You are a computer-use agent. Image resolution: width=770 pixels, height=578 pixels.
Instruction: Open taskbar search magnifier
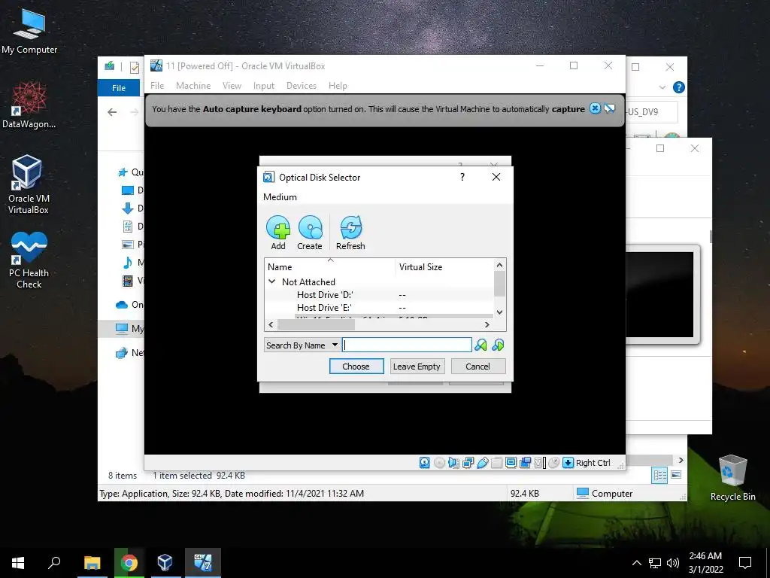click(54, 563)
